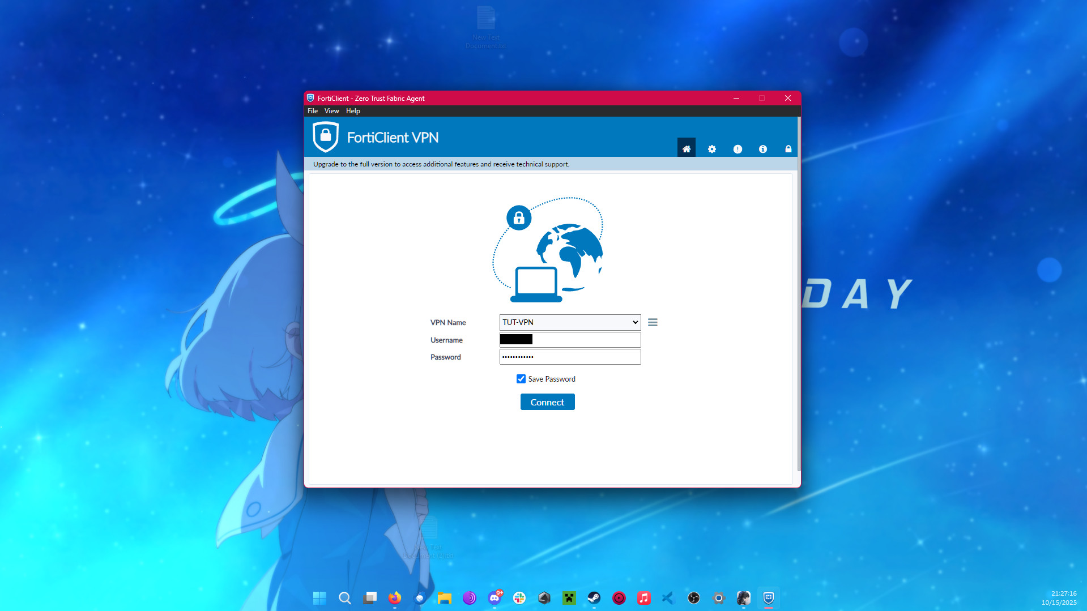The width and height of the screenshot is (1087, 611).
Task: Click the Connect button
Action: (x=547, y=402)
